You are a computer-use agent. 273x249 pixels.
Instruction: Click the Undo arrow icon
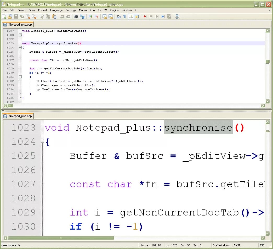[62, 16]
